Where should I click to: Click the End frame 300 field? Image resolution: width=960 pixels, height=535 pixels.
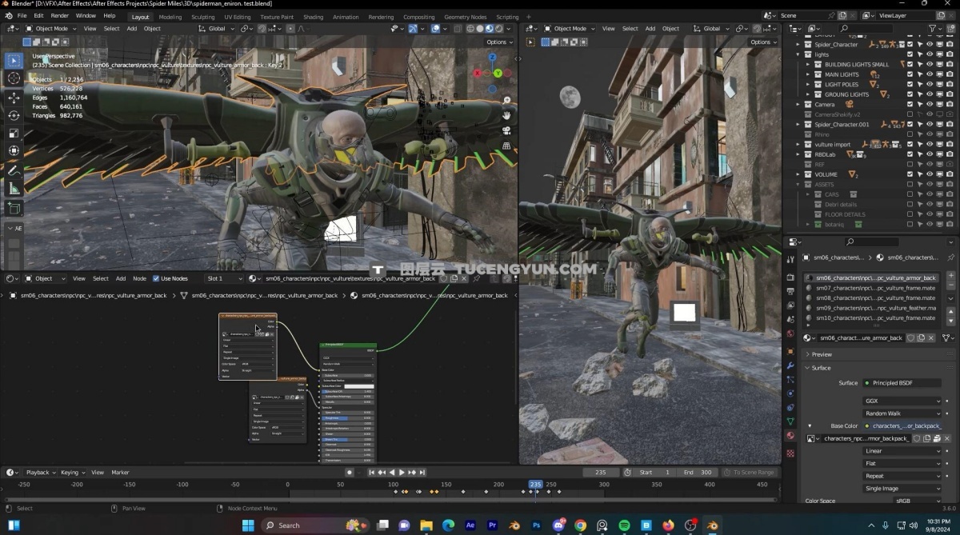point(696,473)
